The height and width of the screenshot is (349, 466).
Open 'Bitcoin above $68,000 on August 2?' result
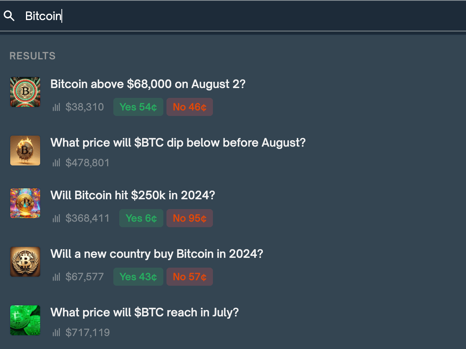(x=148, y=84)
